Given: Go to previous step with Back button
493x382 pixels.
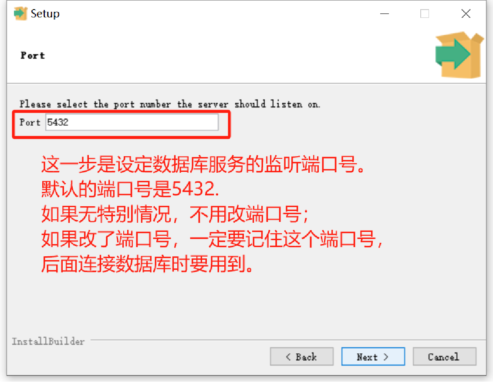Looking at the screenshot, I should (301, 357).
